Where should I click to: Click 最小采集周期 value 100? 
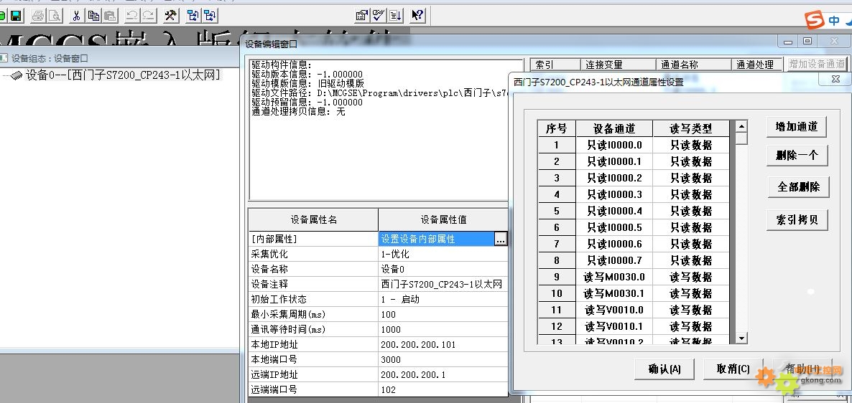pyautogui.click(x=443, y=315)
